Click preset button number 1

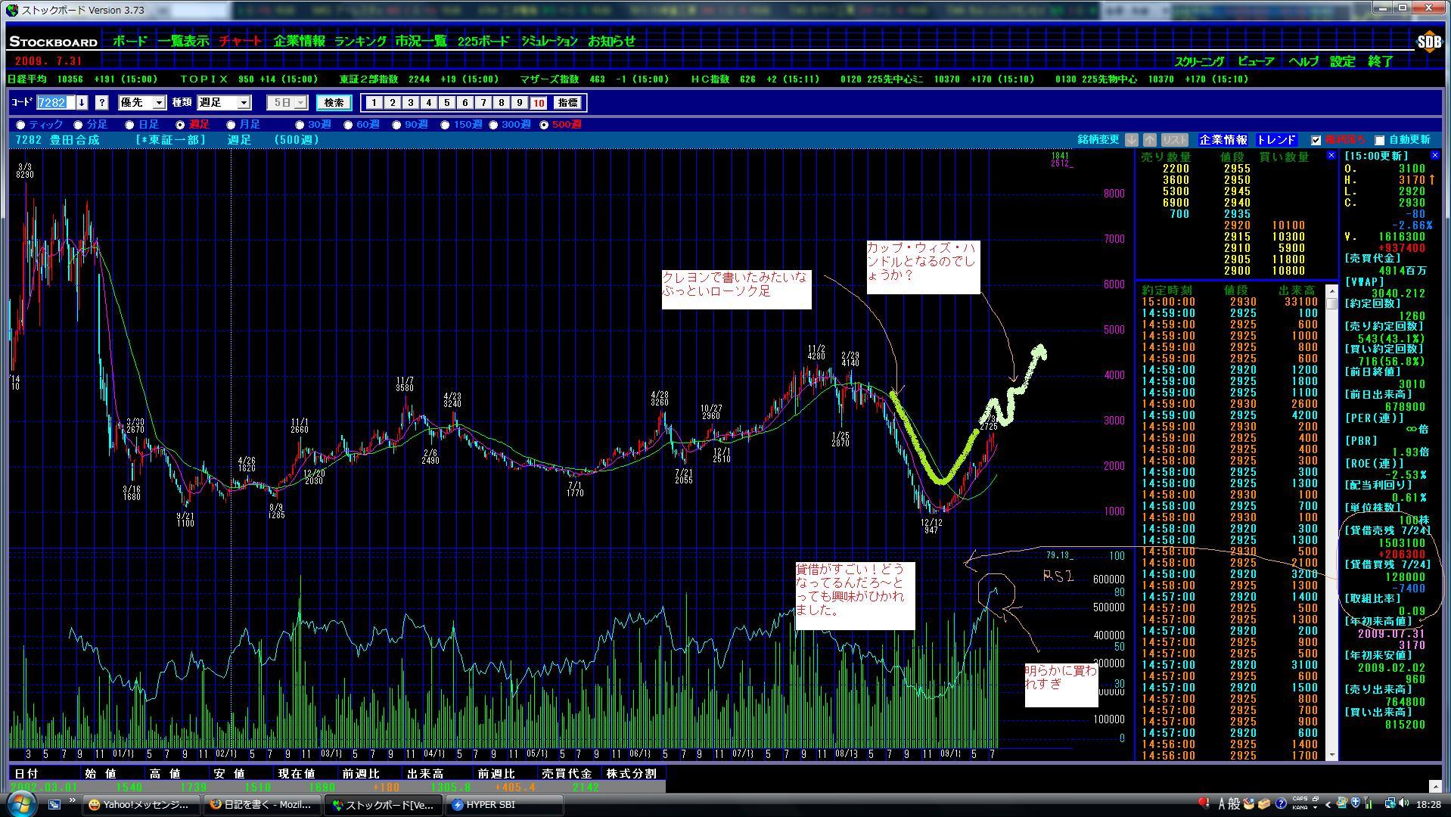[374, 103]
